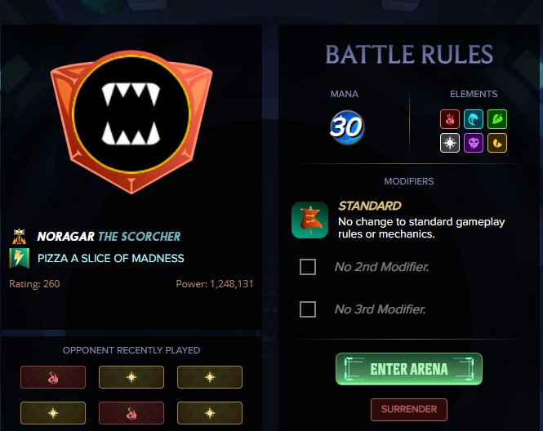
Task: Click the top-right Life recently played tile
Action: pos(210,377)
